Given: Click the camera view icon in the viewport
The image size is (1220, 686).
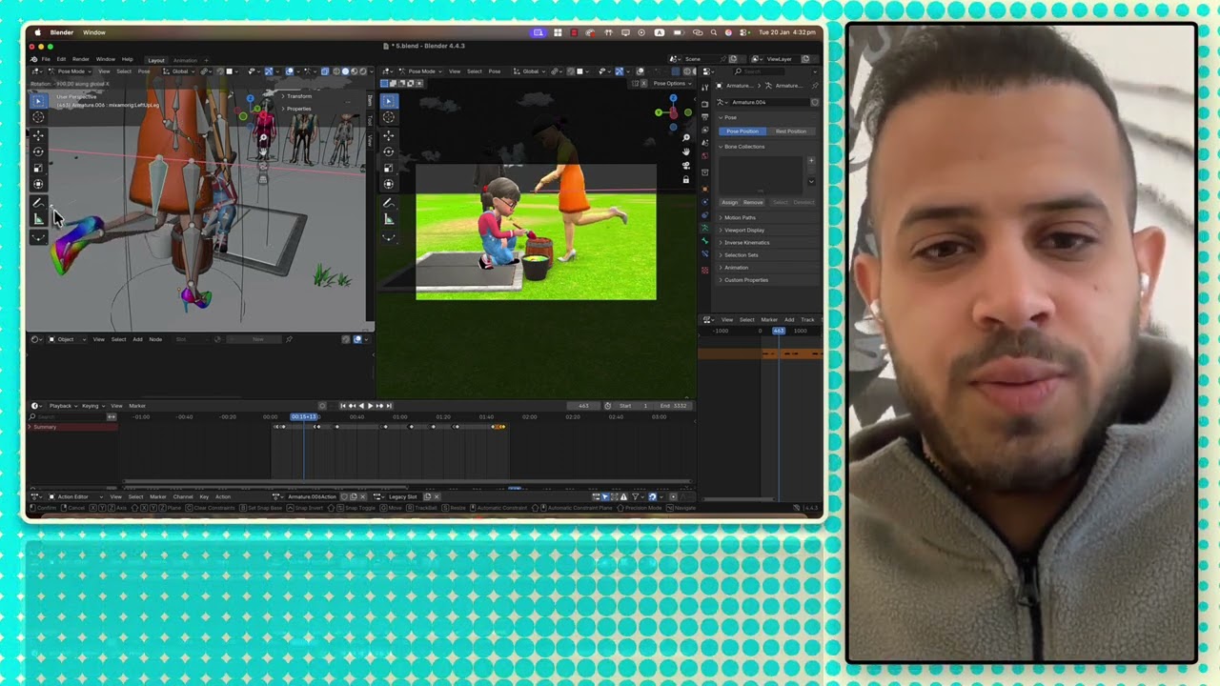Looking at the screenshot, I should point(686,165).
